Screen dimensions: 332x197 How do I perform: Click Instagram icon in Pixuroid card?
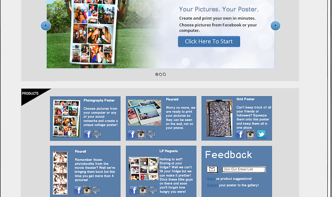pos(141,134)
